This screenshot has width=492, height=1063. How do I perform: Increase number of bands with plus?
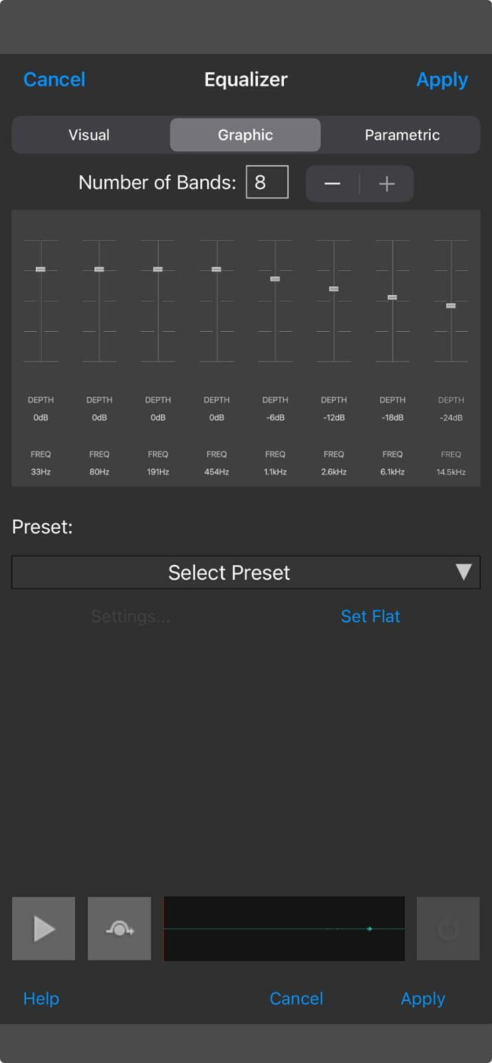click(387, 183)
